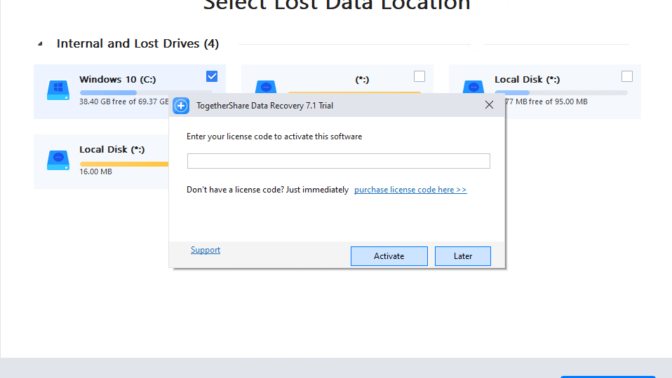Click the 'TogetherShare Data Recovery 7.1 Trial' title
The height and width of the screenshot is (378, 672).
tap(264, 106)
